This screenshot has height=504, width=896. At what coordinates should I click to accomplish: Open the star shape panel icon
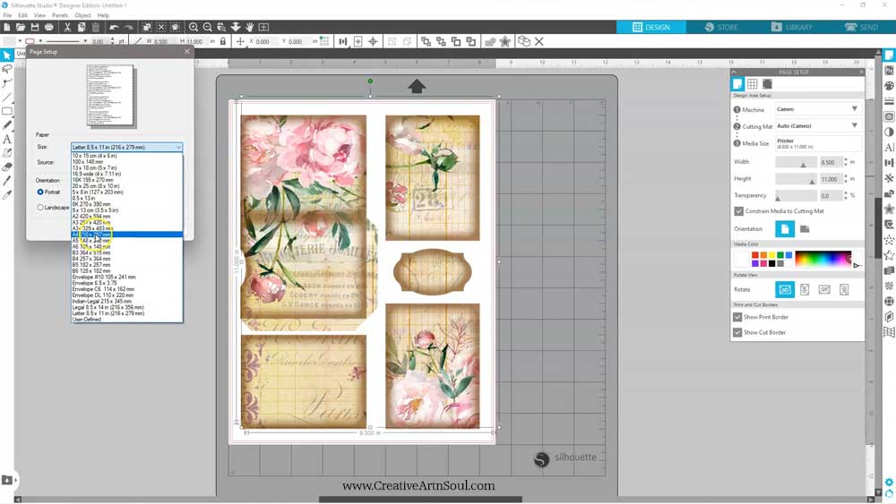click(889, 255)
